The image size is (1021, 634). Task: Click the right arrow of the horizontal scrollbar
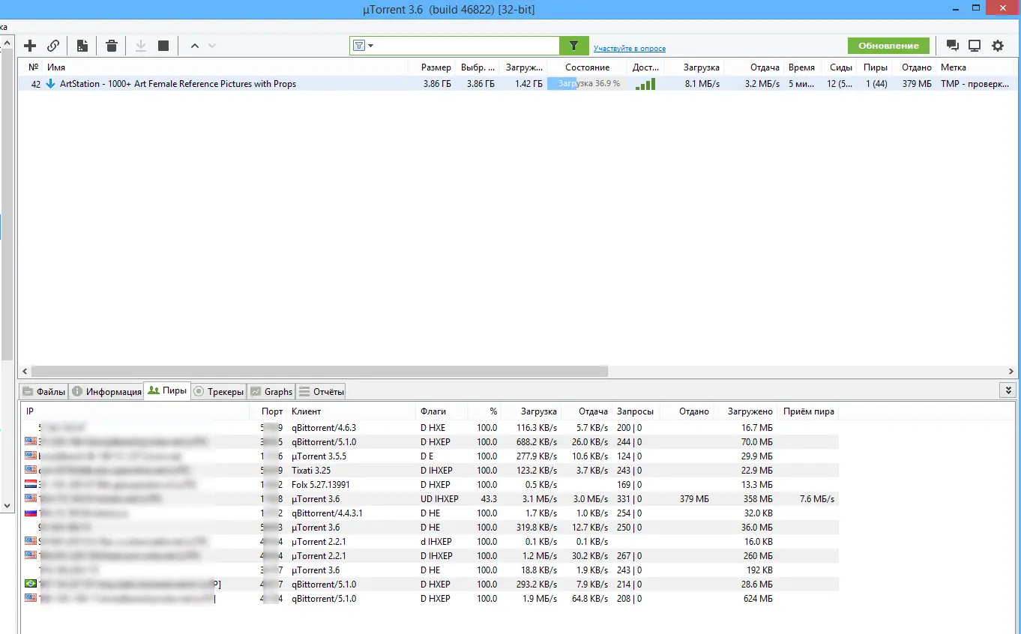pos(1011,371)
